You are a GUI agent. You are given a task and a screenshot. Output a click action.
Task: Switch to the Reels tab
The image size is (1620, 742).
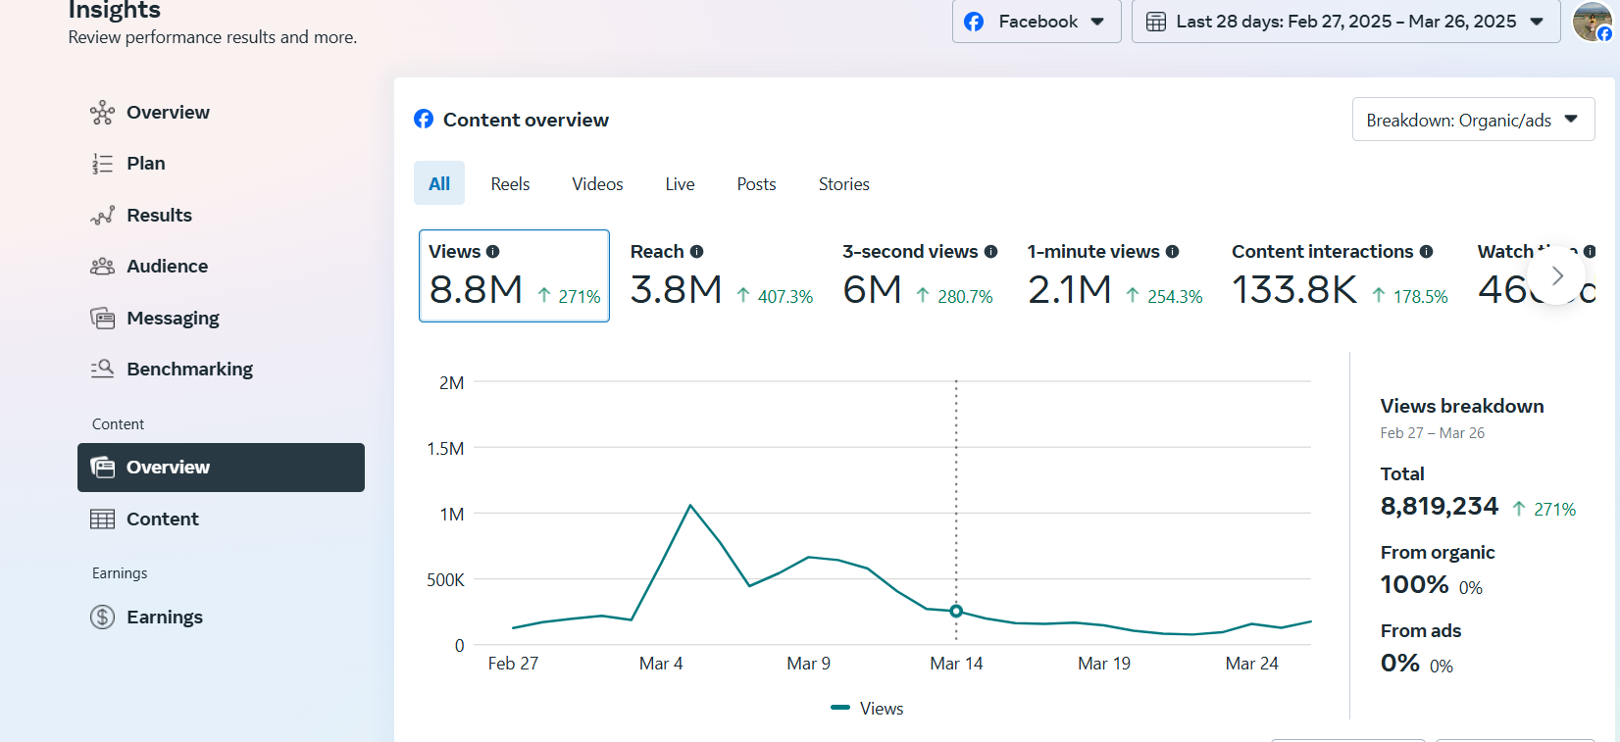click(x=510, y=184)
